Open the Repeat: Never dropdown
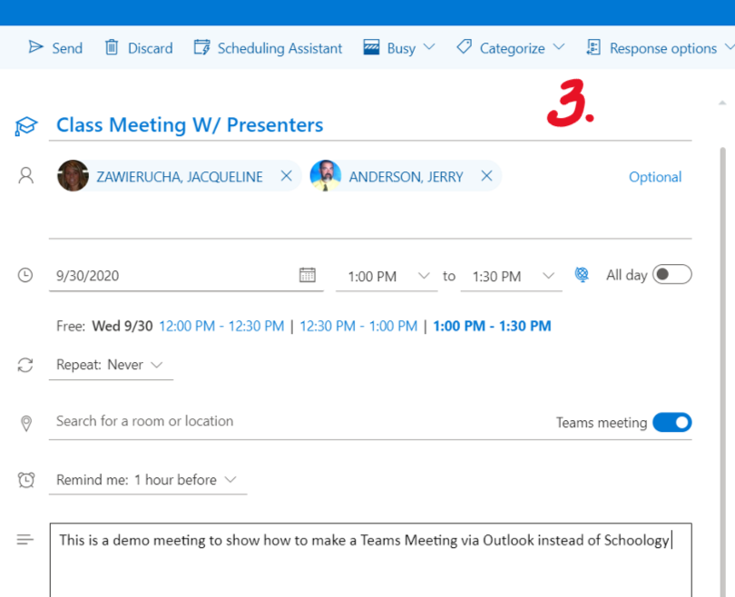 [110, 365]
